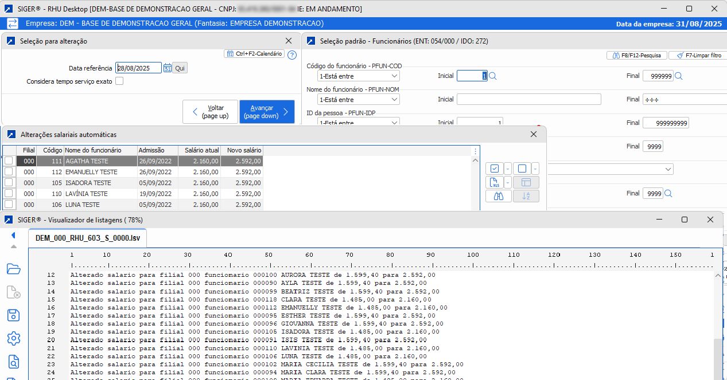Open the folder icon in listing viewer sidebar
Screen dimensions: 727x380
point(14,269)
